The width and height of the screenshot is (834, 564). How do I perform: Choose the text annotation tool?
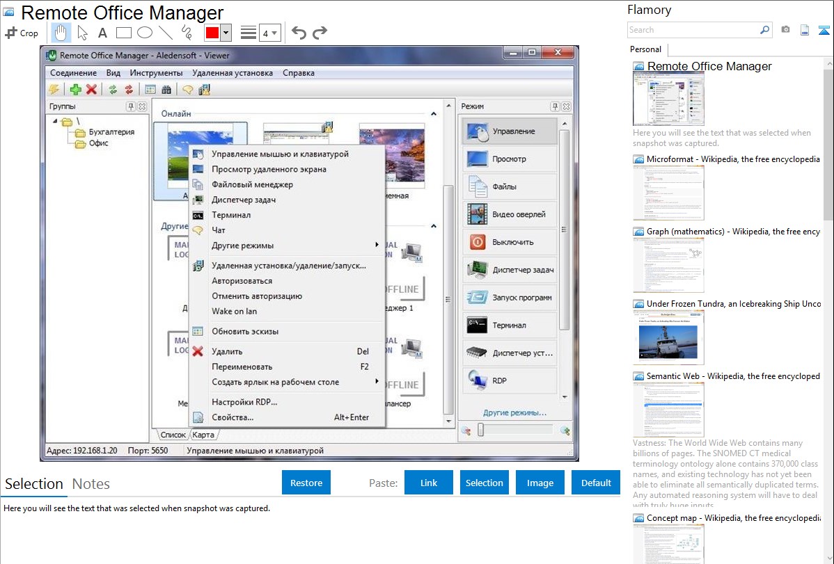pos(102,33)
